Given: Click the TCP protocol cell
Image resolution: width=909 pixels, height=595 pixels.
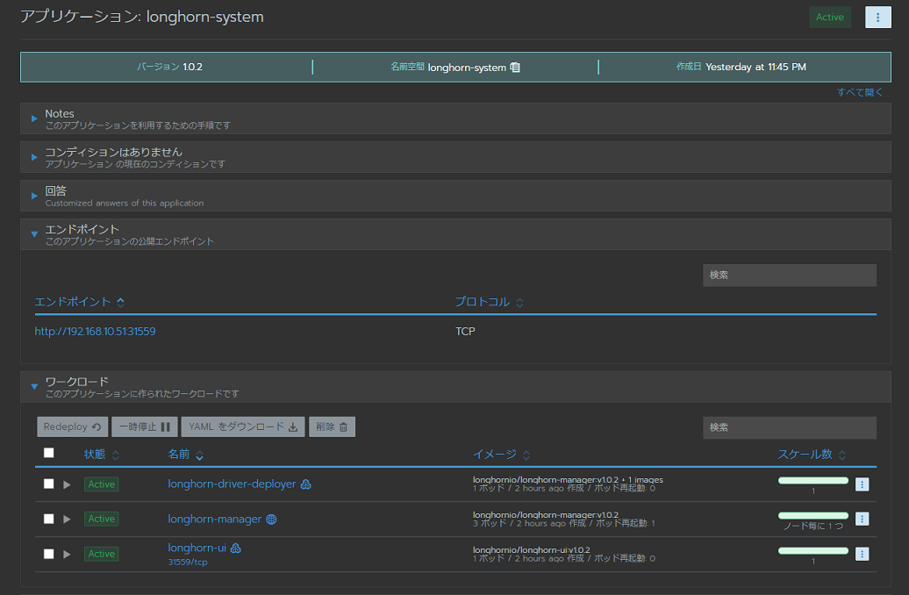Looking at the screenshot, I should [x=465, y=331].
